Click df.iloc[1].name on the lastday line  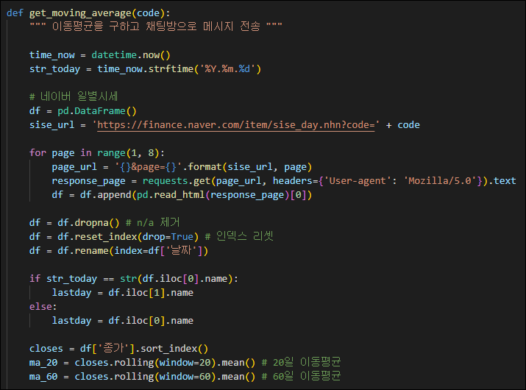point(151,293)
